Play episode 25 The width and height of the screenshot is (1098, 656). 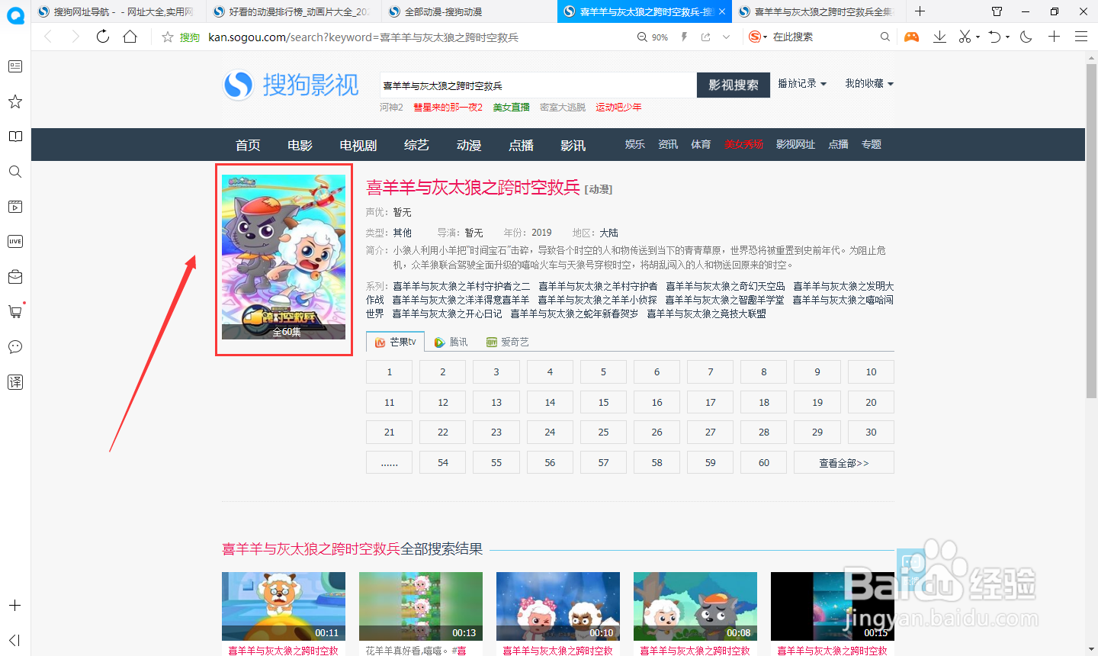point(603,433)
